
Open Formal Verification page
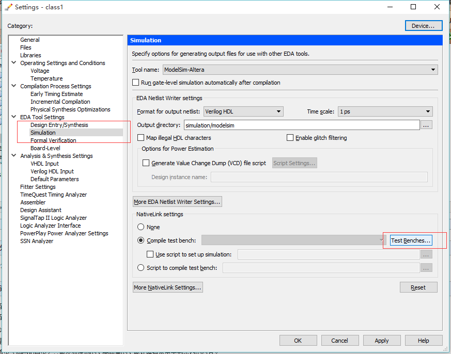tap(53, 140)
